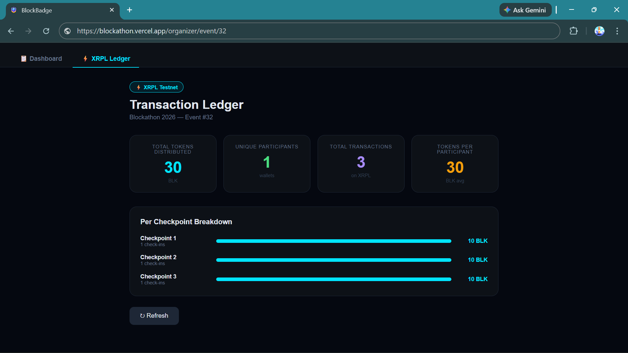Screen dimensions: 628x353
Task: Click the browser back arrow icon
Action: click(11, 31)
